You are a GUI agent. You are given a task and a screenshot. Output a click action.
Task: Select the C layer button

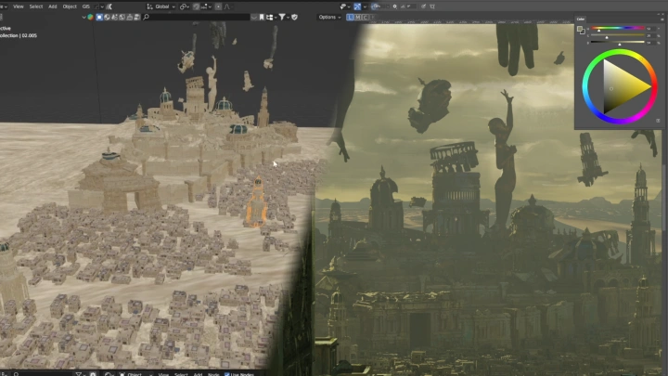366,17
